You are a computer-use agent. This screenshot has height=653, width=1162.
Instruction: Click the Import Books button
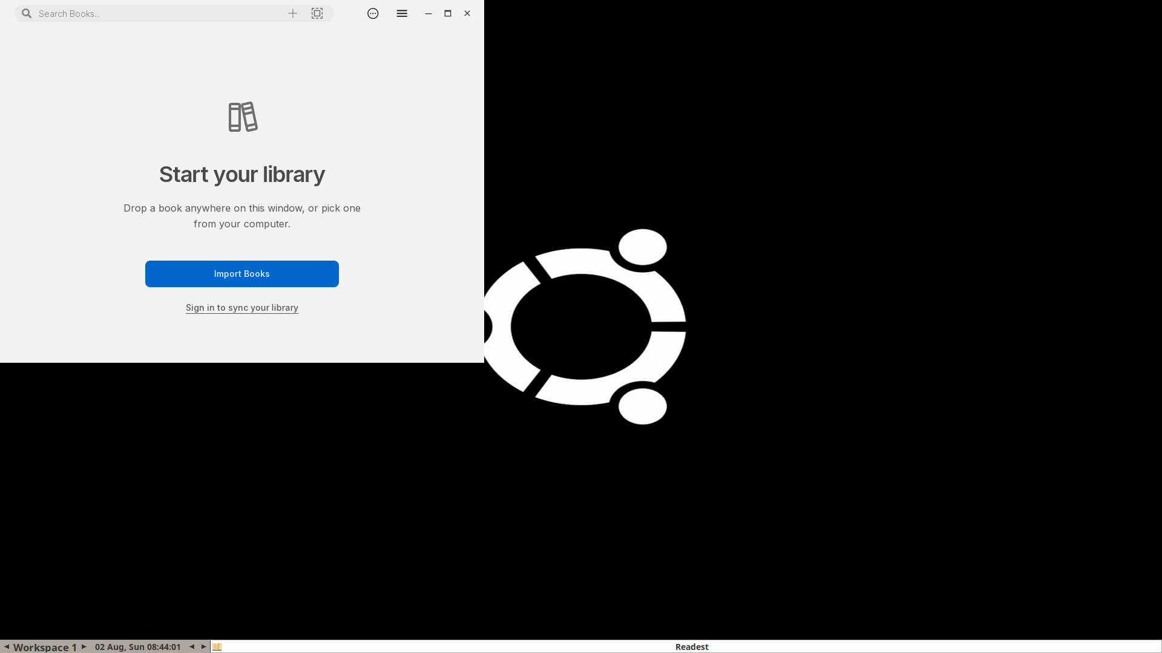[x=242, y=274]
